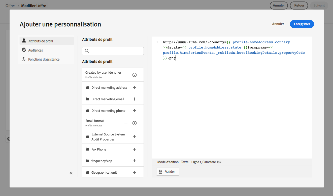The width and height of the screenshot is (333, 196).
Task: Add Email format attribute with plus icon
Action: (x=126, y=123)
